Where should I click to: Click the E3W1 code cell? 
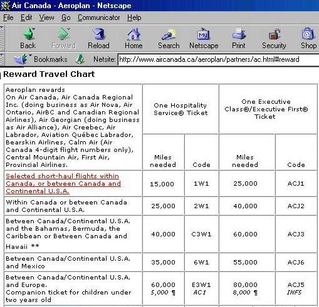click(201, 285)
